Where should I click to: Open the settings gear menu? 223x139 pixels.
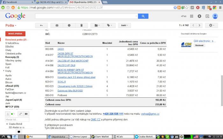tap(212, 25)
